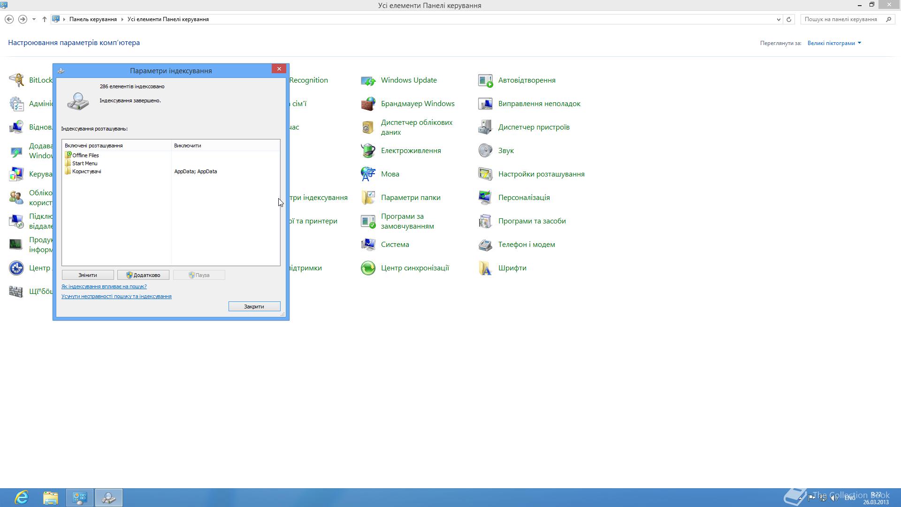
Task: Open the Windows Update icon
Action: pyautogui.click(x=368, y=80)
